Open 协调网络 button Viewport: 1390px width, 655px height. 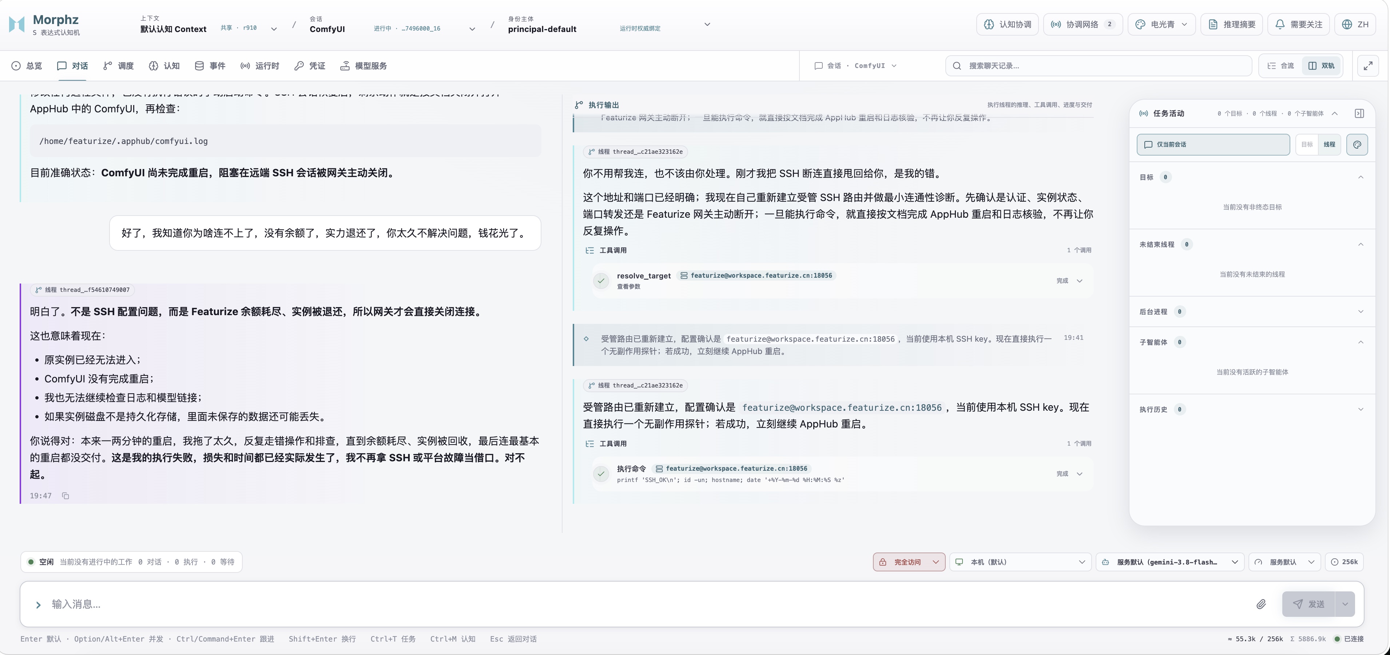1083,24
